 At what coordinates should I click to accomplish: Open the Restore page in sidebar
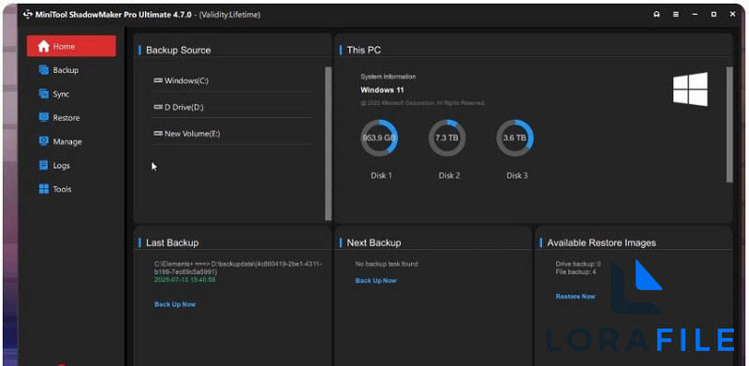[x=59, y=118]
